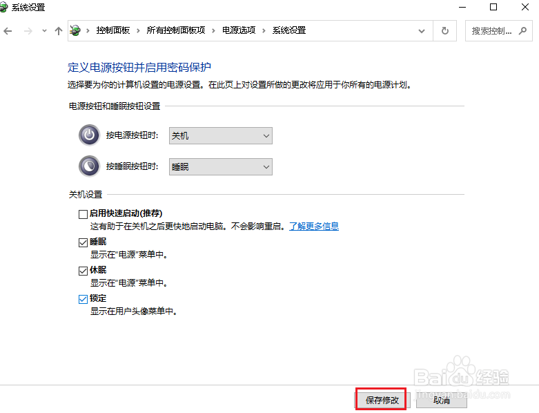Expand chevron after 所有控制面板项 breadcrumb
The height and width of the screenshot is (413, 539).
213,31
